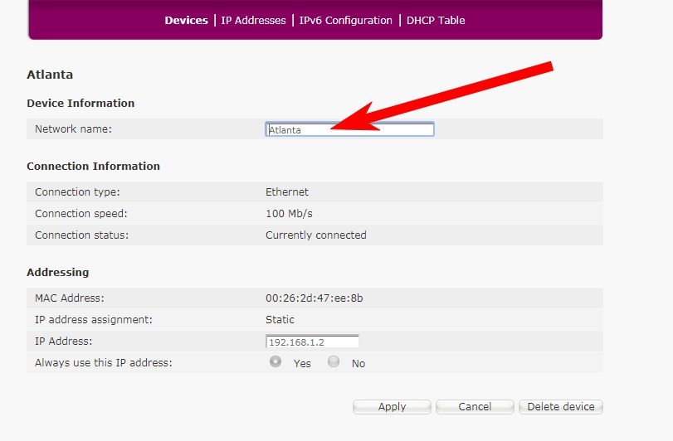The height and width of the screenshot is (441, 673).
Task: Click the Currently connected status text
Action: 315,235
